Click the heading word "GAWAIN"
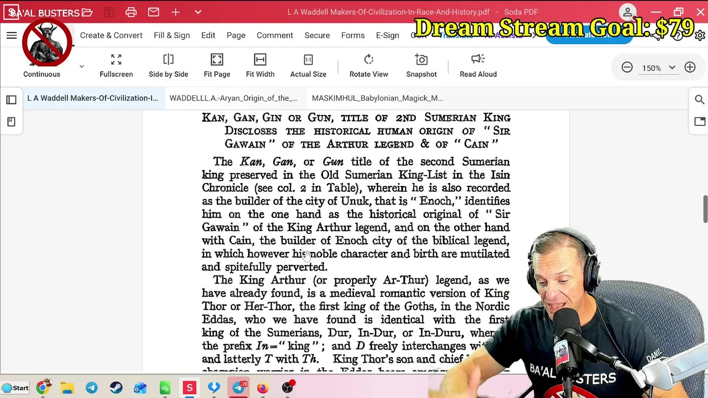Viewport: 708px width, 398px height. [x=246, y=144]
